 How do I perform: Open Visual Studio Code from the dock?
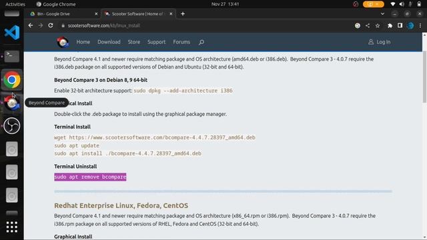point(12,33)
